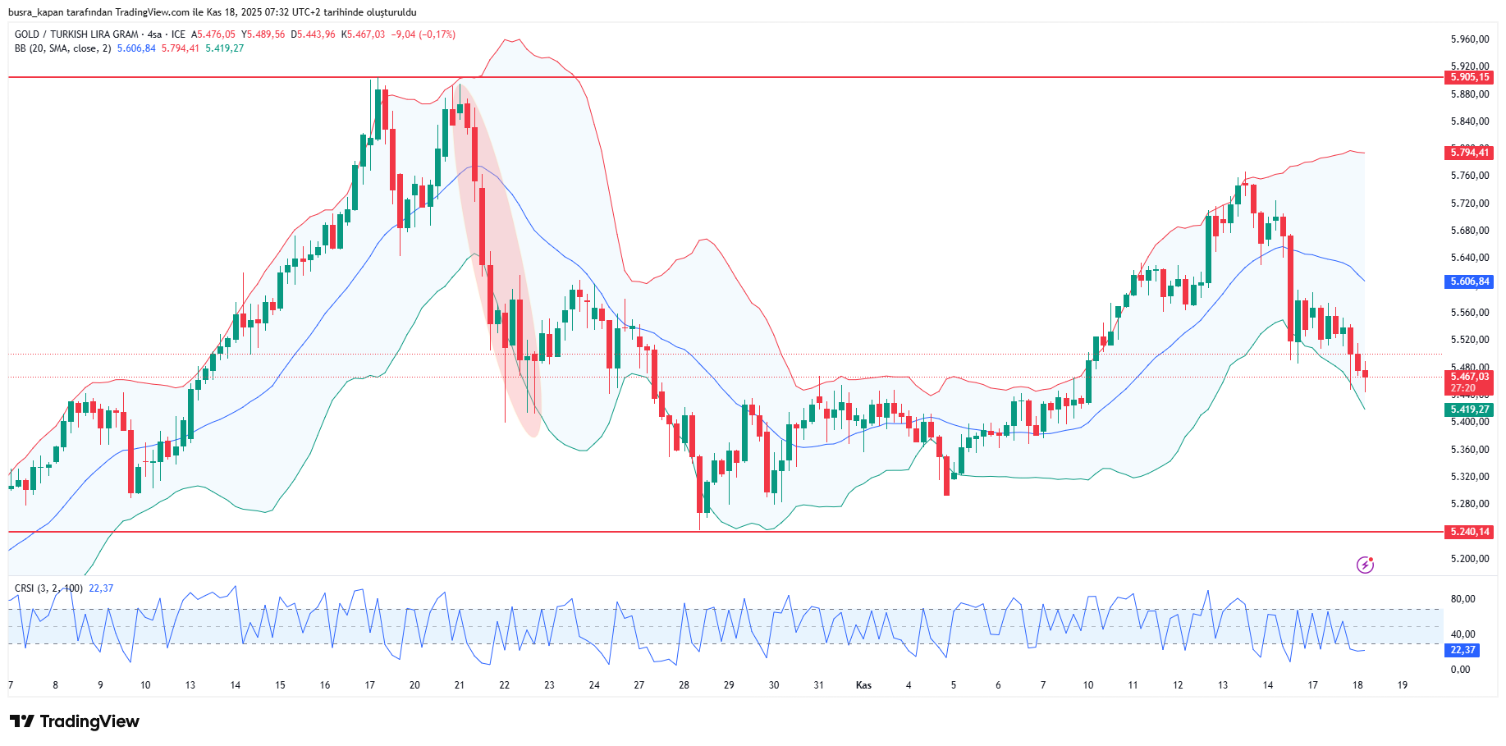Image resolution: width=1506 pixels, height=746 pixels.
Task: Open the BB (20, SMA, close, 2) legend
Action: [x=62, y=48]
